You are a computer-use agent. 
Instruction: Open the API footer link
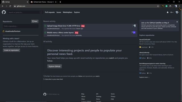tap(97, 94)
